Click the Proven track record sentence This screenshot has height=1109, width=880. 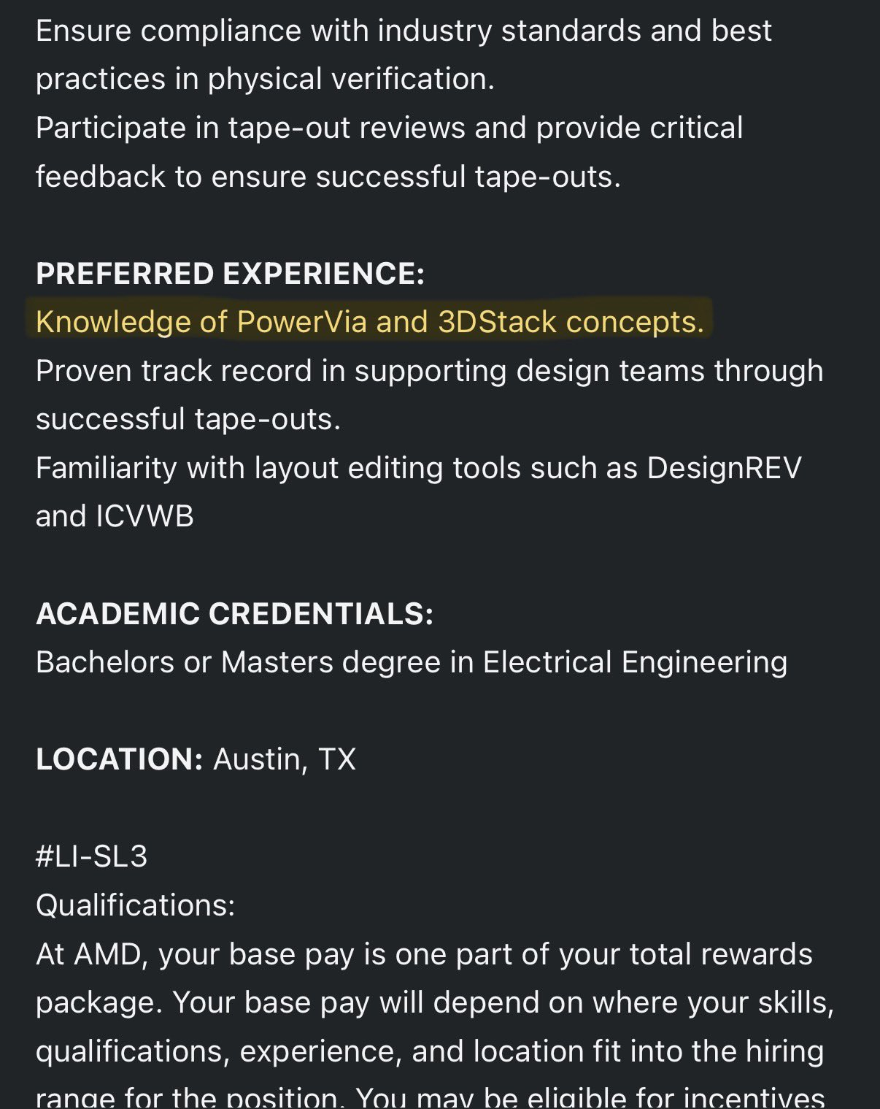[429, 371]
